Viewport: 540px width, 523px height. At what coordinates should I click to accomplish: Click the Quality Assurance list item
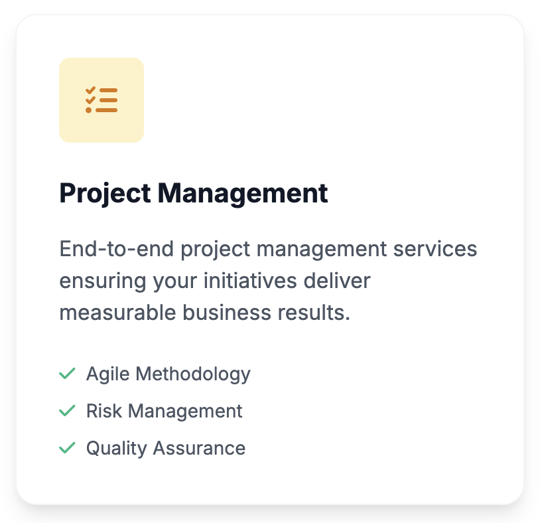point(152,448)
